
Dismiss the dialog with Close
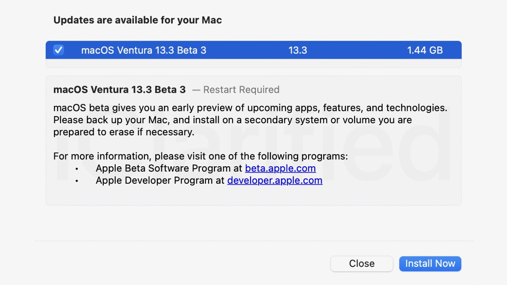[x=362, y=264]
